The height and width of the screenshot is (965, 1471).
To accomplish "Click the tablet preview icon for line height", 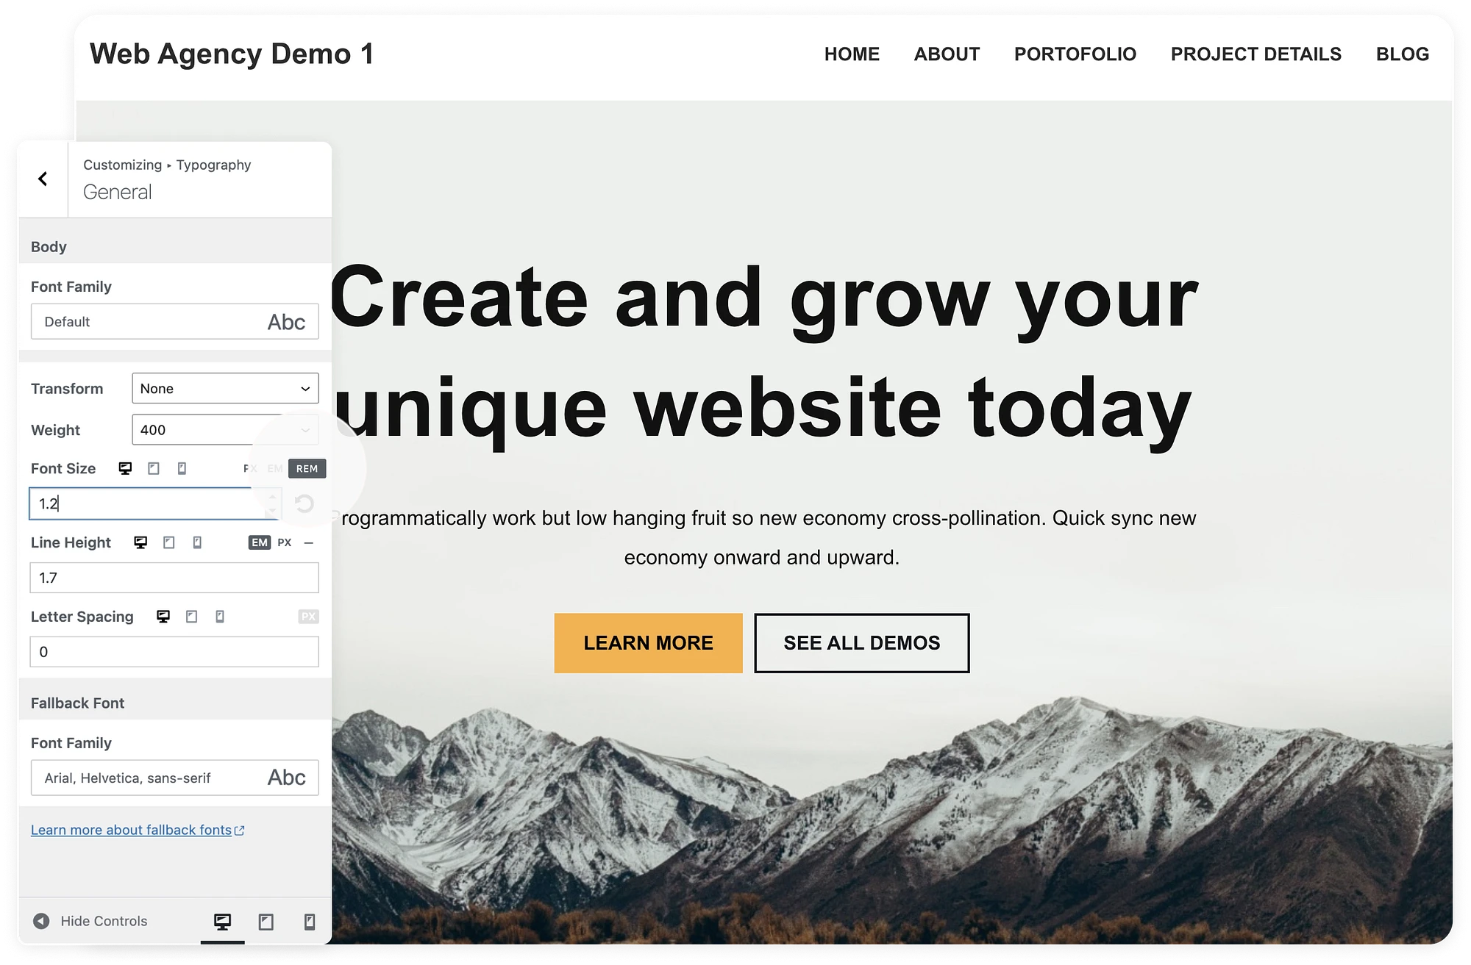I will [169, 542].
